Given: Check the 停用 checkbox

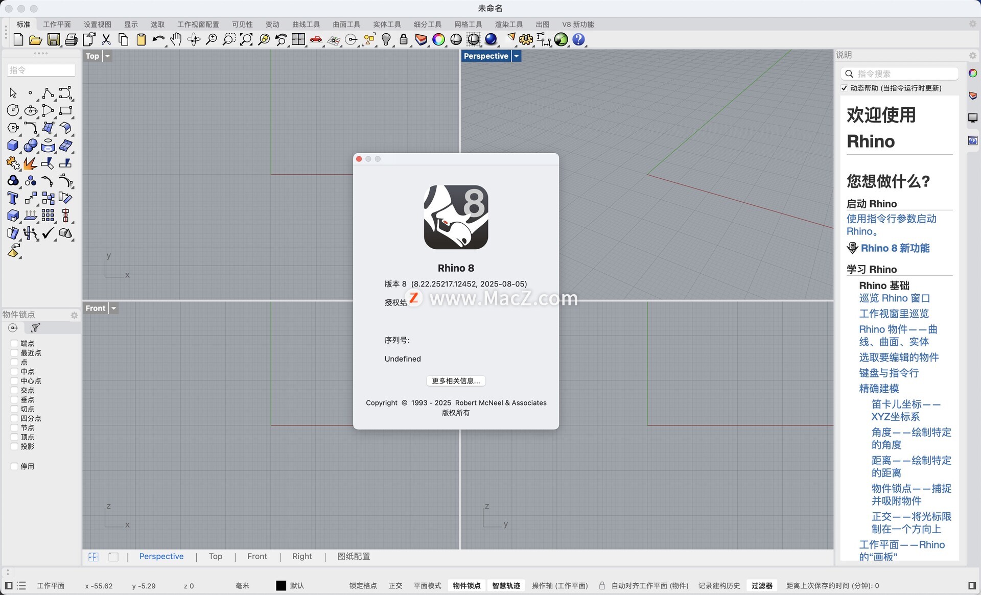Looking at the screenshot, I should (14, 466).
